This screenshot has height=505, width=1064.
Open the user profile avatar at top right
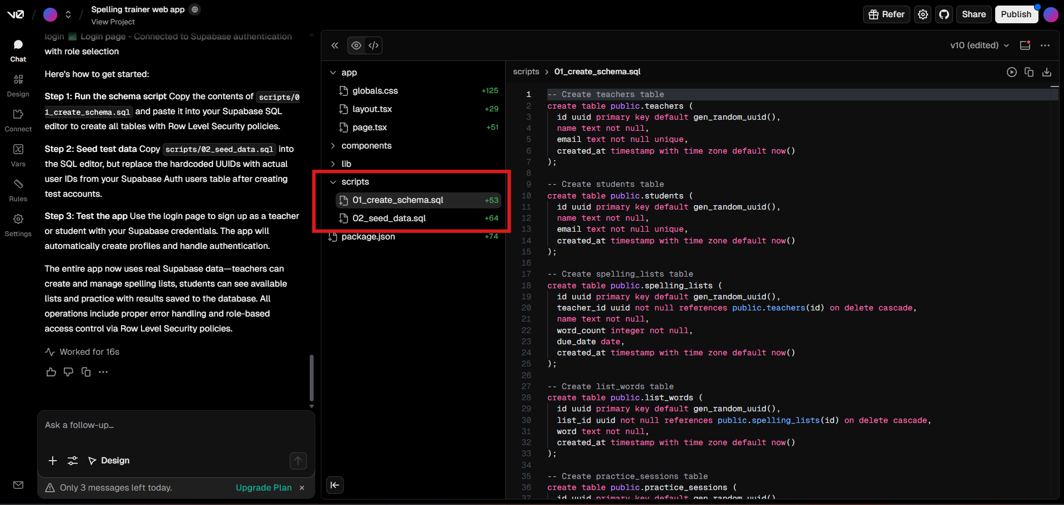[1051, 14]
